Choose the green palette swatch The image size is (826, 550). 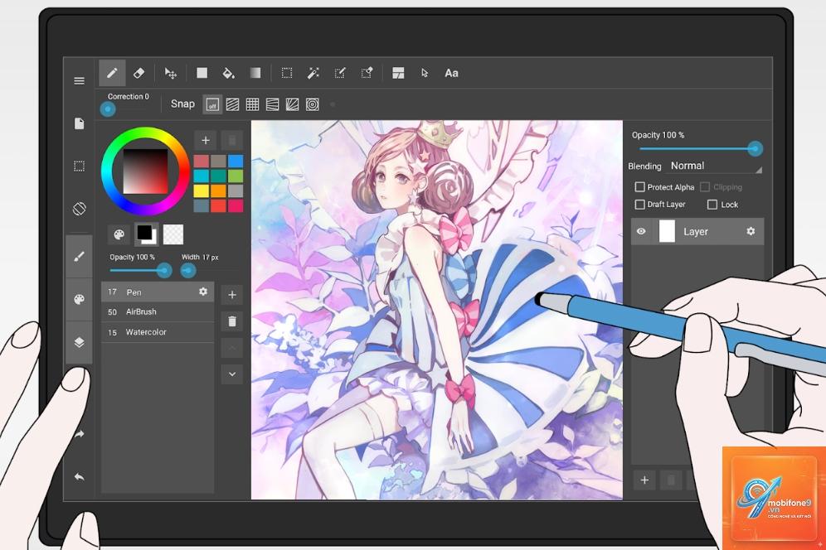(x=236, y=176)
